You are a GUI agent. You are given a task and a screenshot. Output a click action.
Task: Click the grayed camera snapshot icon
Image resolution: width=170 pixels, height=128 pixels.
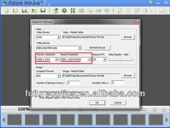pyautogui.click(x=81, y=11)
